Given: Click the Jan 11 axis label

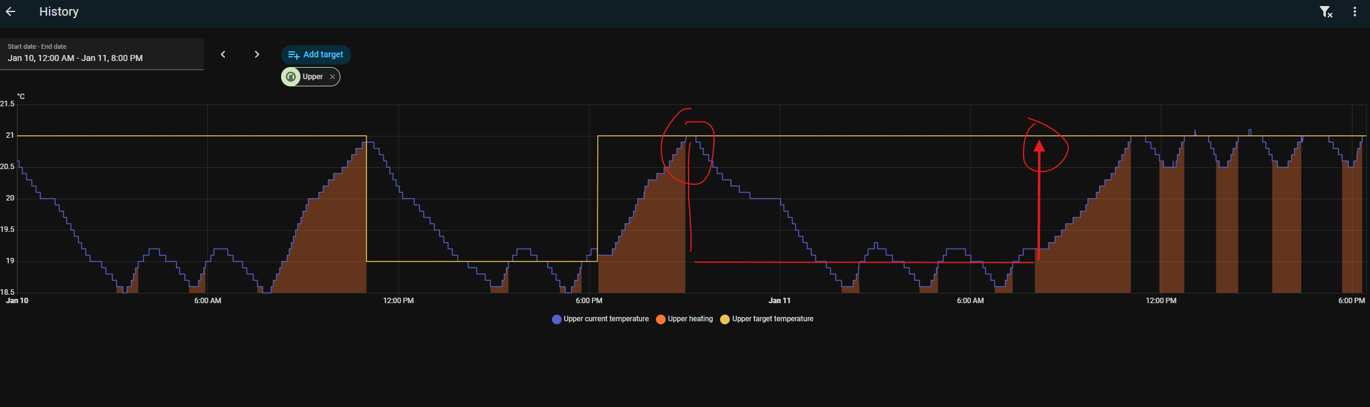Looking at the screenshot, I should coord(779,301).
